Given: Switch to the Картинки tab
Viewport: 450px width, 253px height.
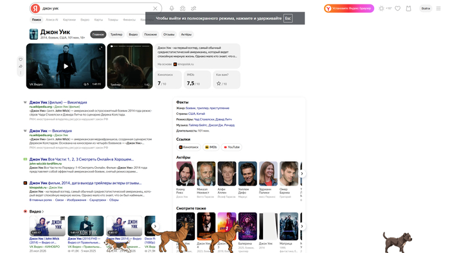Looking at the screenshot, I should [69, 20].
